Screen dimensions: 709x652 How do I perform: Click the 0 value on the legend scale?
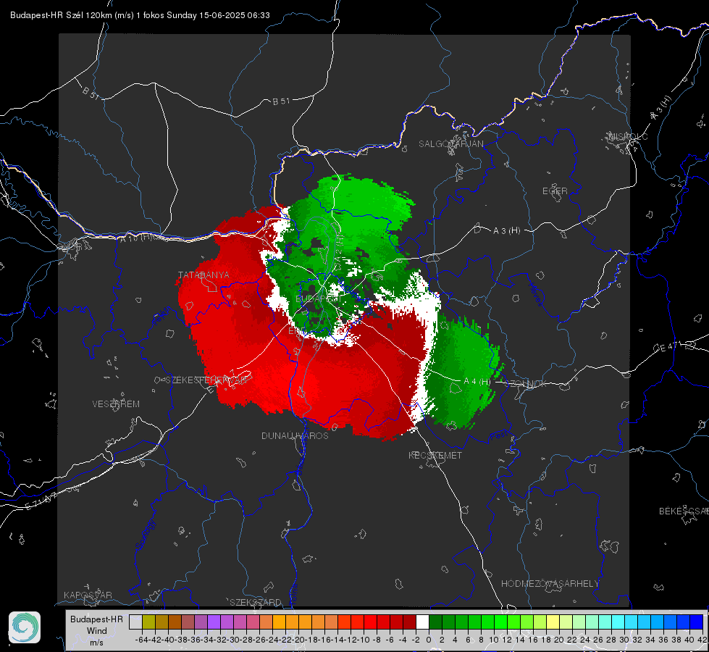[429, 640]
